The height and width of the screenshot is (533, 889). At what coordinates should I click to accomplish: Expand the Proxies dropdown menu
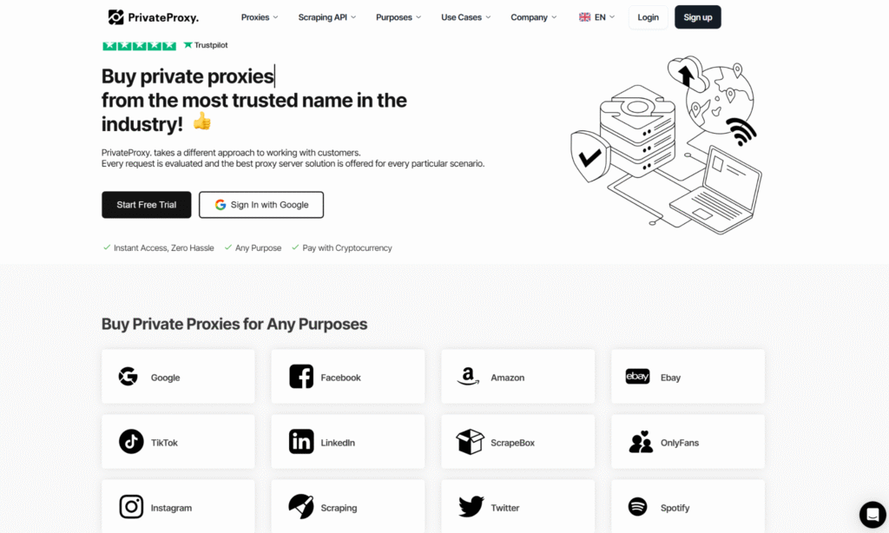[x=260, y=17]
